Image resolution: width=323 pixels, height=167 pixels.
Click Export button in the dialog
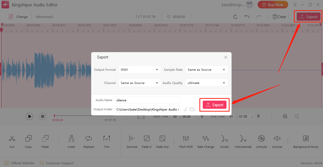214,105
